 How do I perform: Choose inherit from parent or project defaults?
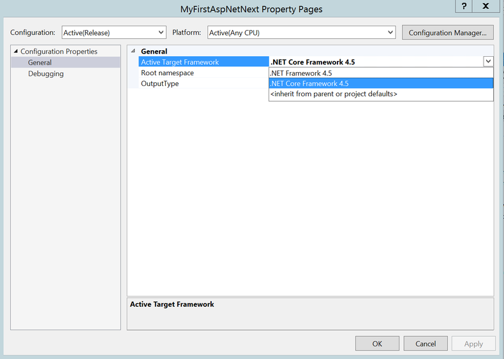(x=381, y=94)
